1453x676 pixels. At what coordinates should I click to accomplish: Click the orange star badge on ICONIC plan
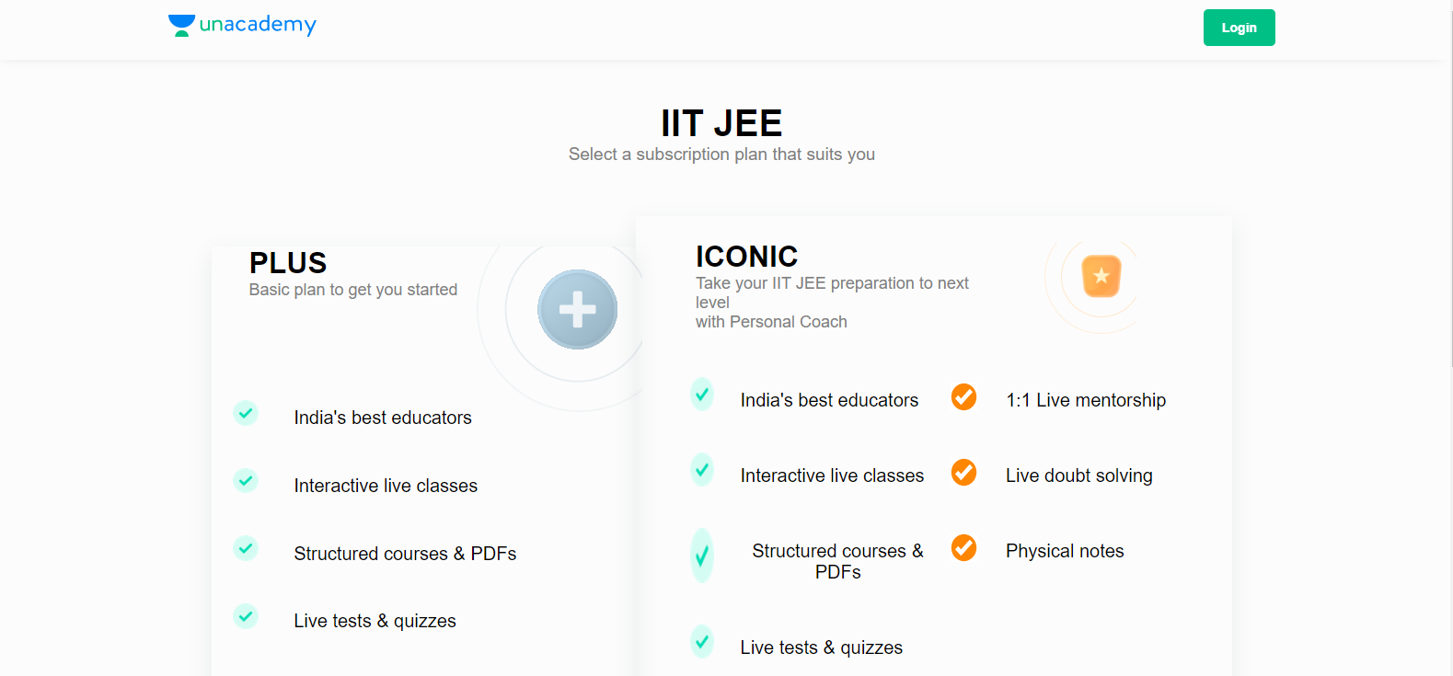click(1101, 275)
